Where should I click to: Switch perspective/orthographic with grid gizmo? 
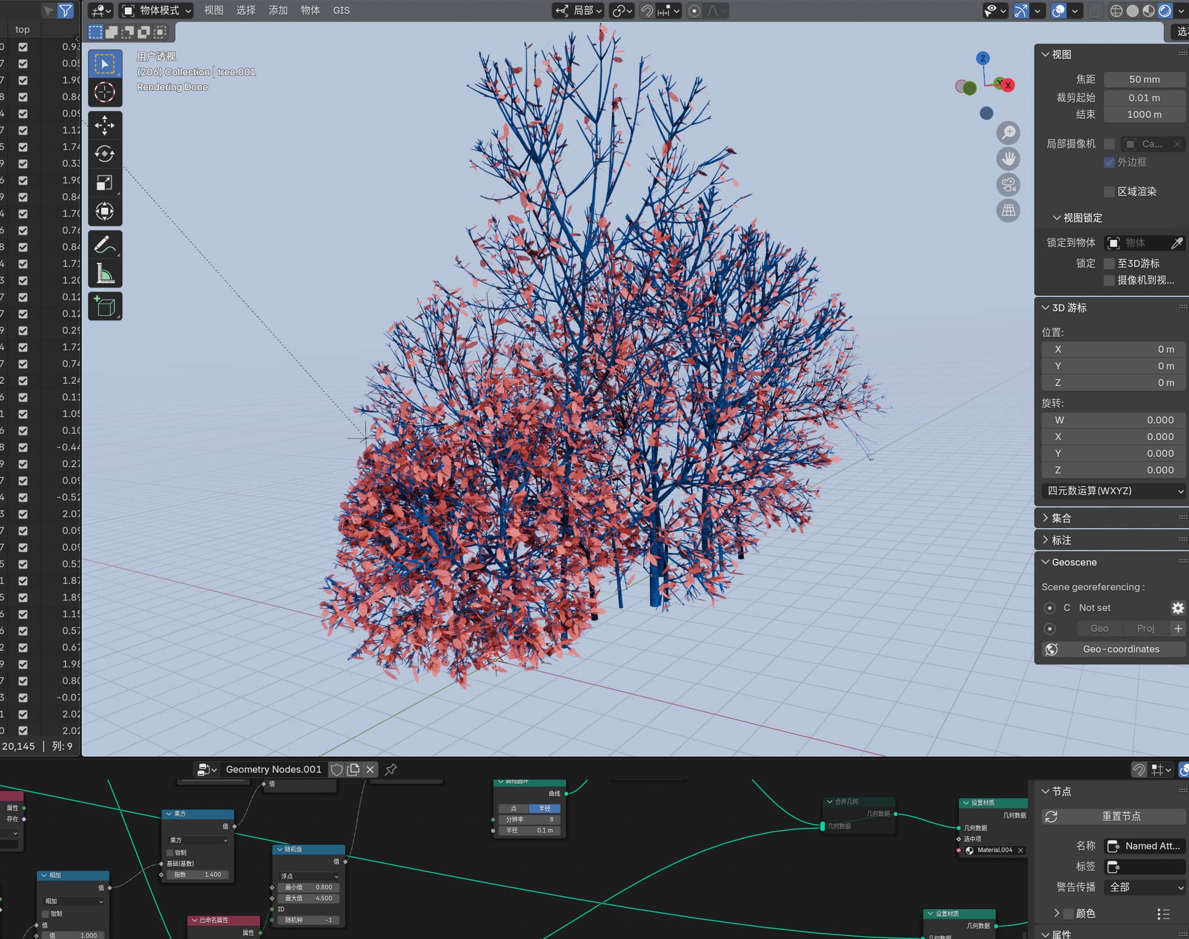1008,211
